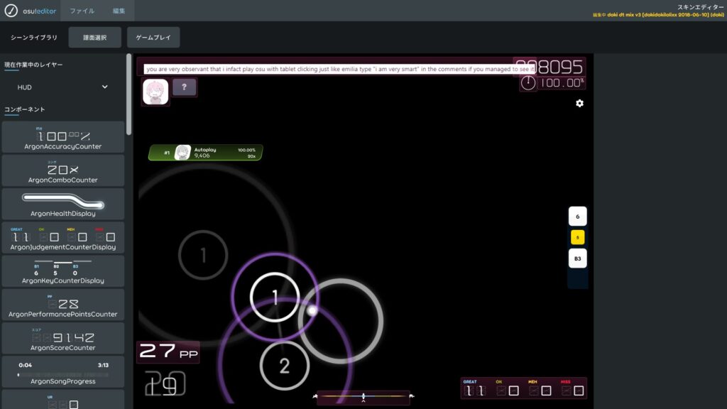The image size is (727, 409).
Task: Open the 編集 menu
Action: (119, 11)
